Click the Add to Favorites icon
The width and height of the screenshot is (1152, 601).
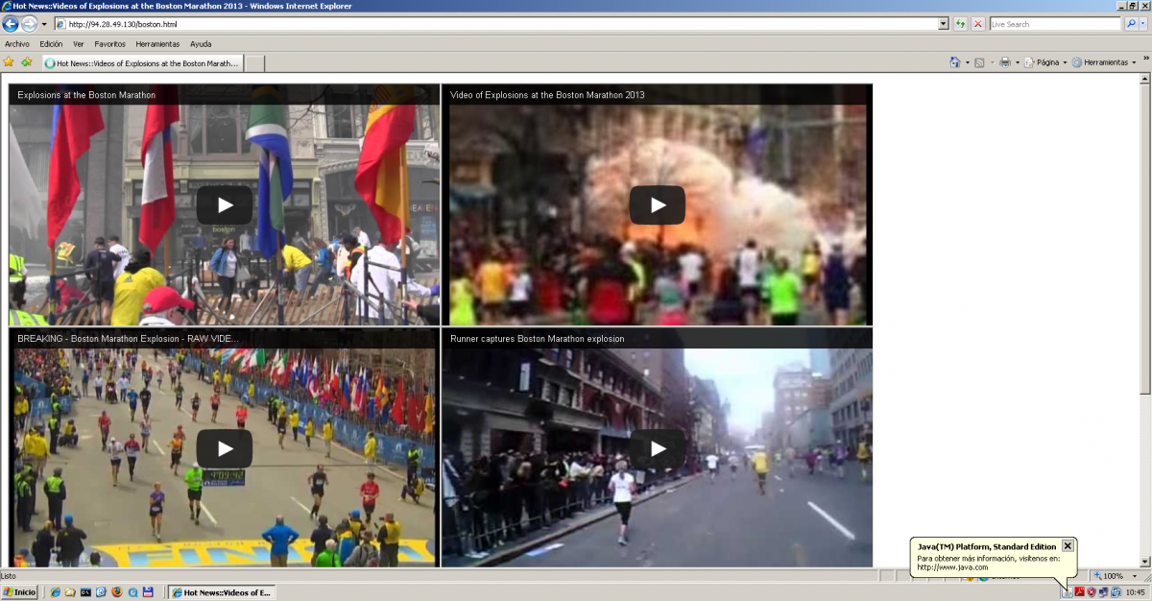[x=26, y=62]
